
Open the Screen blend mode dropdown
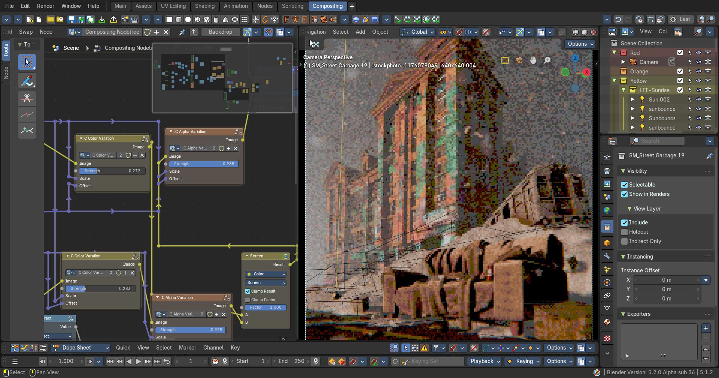coord(266,282)
